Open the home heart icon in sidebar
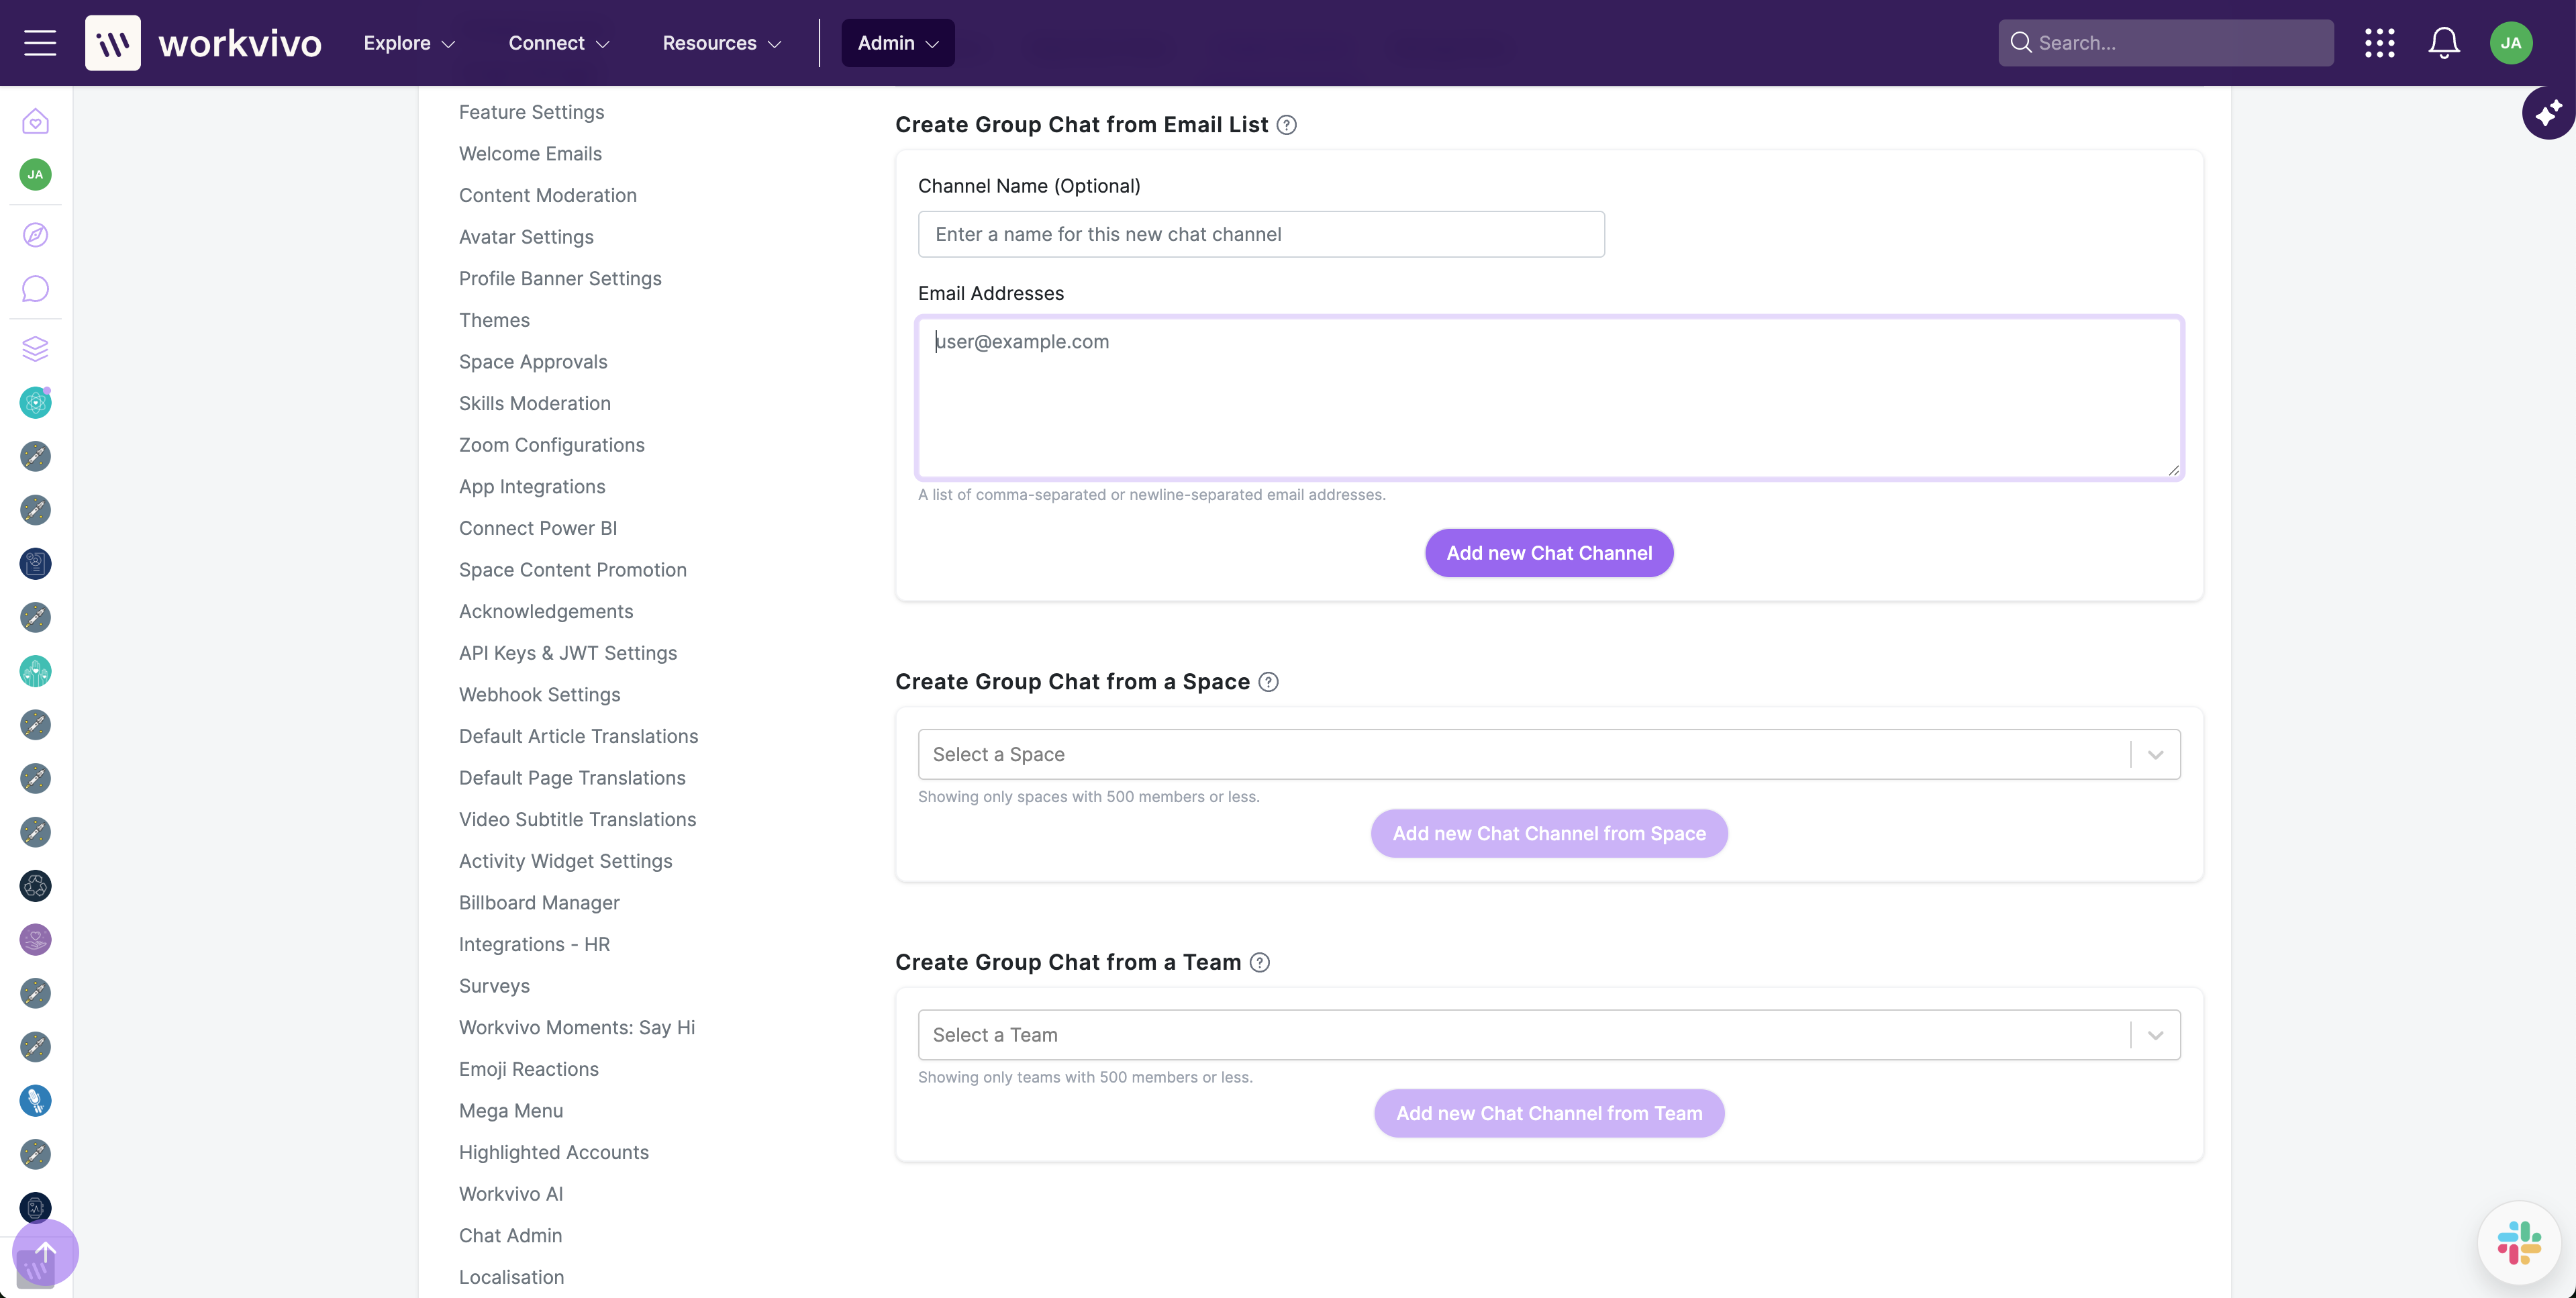2576x1298 pixels. coord(35,122)
